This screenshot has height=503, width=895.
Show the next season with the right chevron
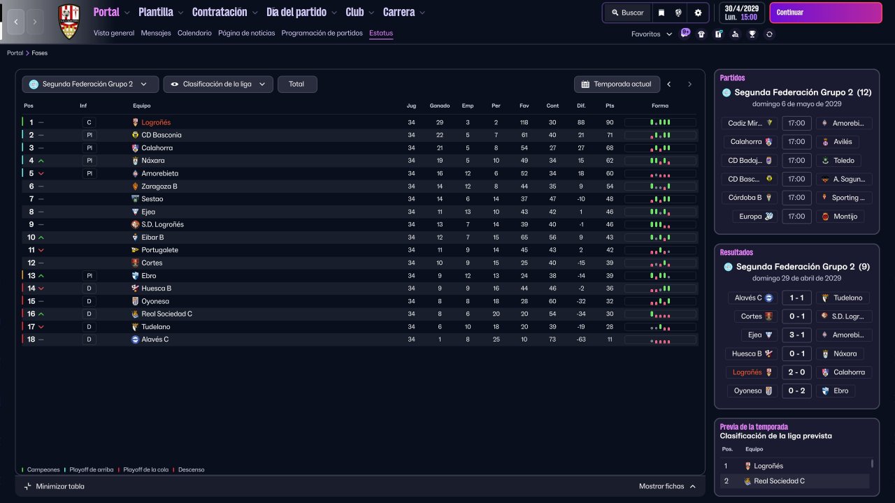coord(689,85)
